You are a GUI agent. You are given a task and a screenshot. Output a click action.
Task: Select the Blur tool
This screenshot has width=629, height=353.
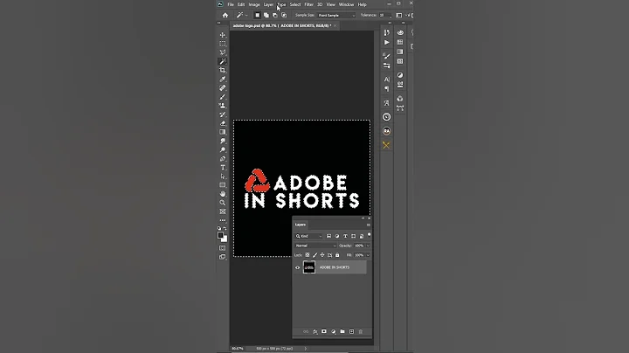(x=223, y=141)
